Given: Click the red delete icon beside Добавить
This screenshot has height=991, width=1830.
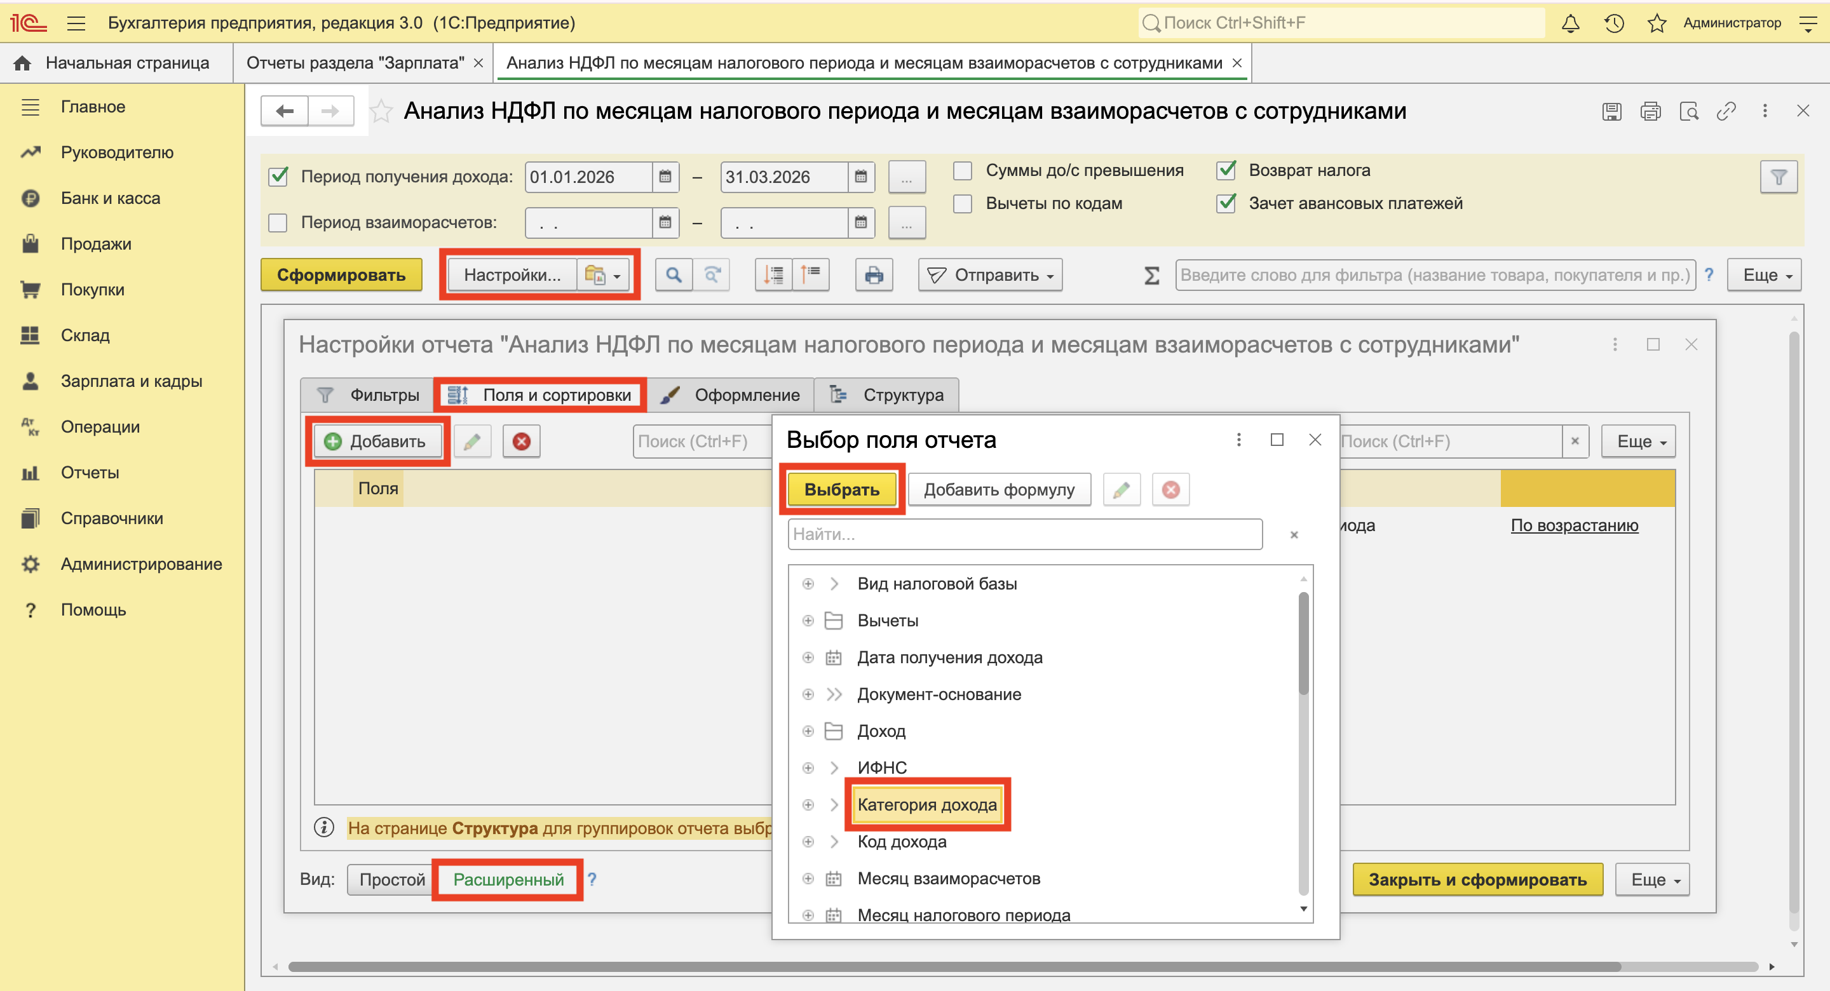Looking at the screenshot, I should click(522, 441).
